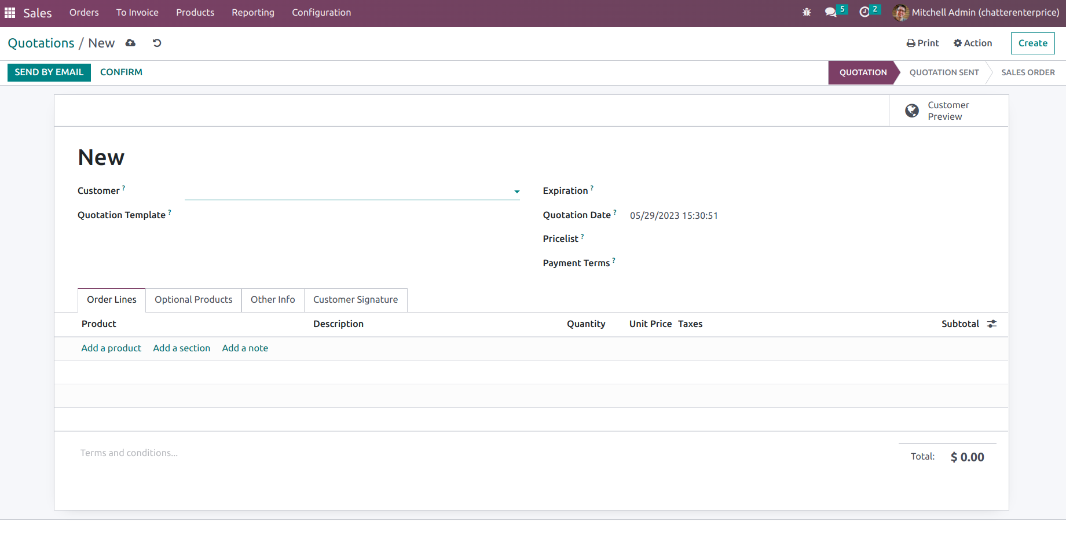Switch to the Customer Signature tab
The image size is (1066, 551).
(x=356, y=300)
